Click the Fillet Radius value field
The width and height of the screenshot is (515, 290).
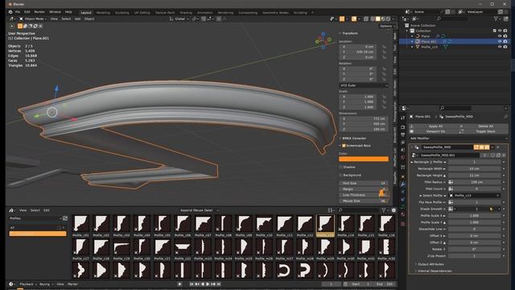pyautogui.click(x=474, y=182)
